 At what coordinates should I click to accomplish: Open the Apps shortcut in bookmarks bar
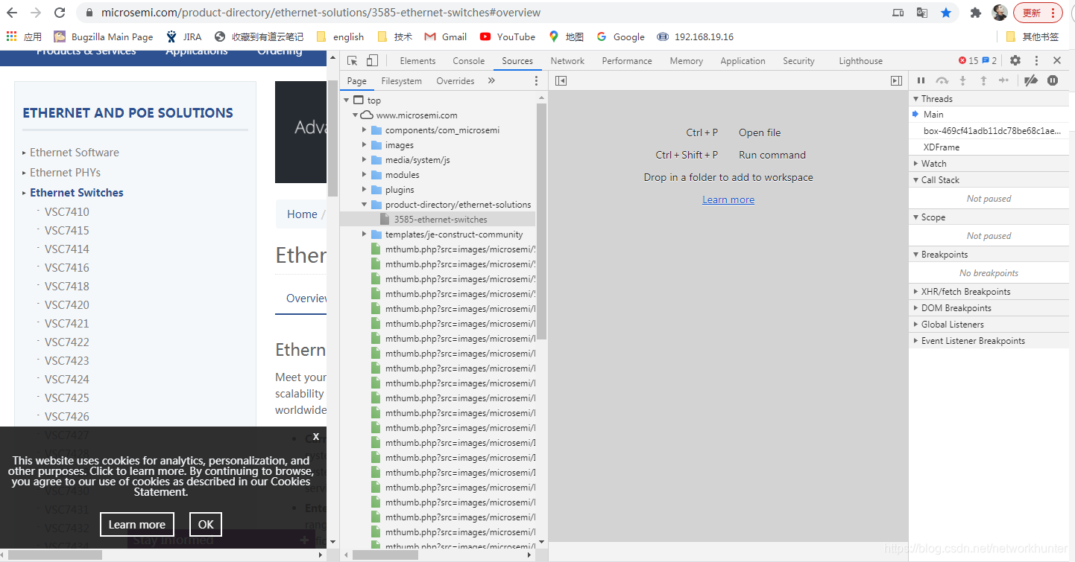coord(24,36)
